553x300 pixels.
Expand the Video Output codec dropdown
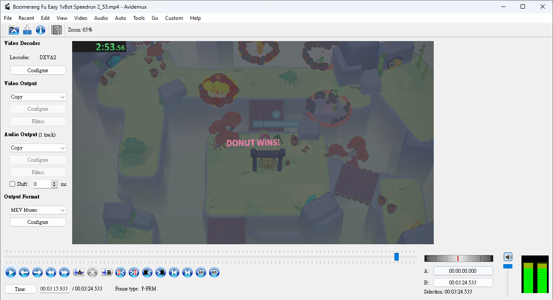38,97
